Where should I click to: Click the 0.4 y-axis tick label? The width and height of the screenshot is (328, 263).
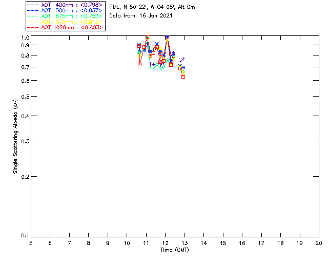(25, 116)
